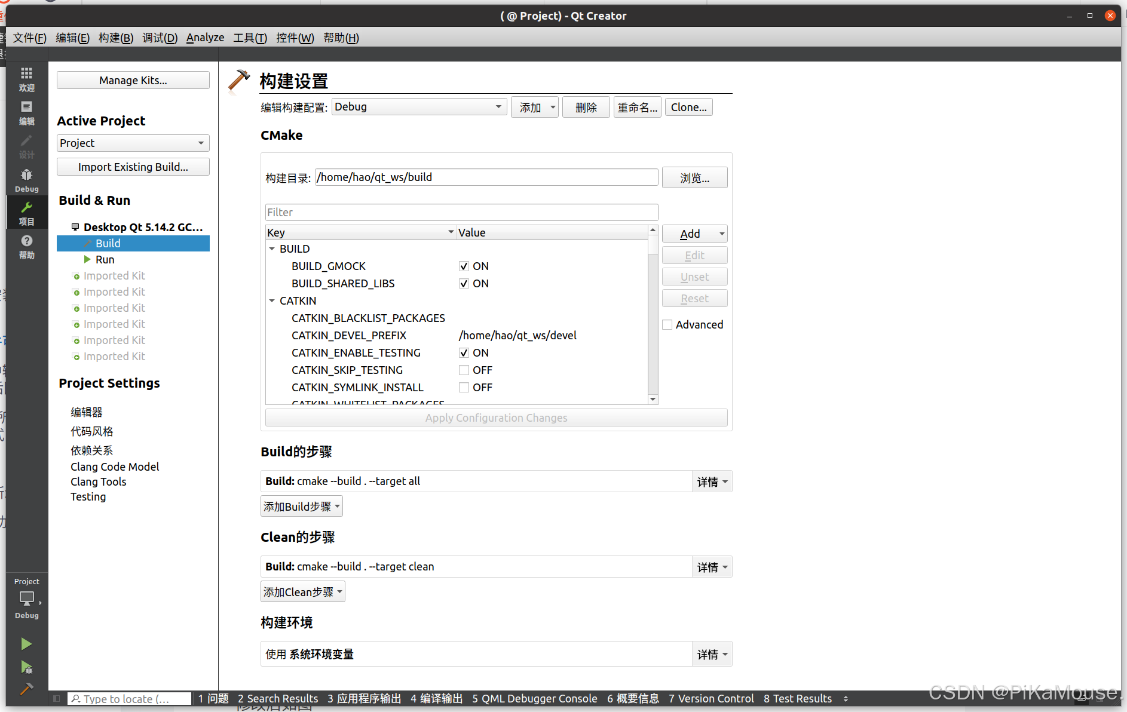This screenshot has height=712, width=1127.
Task: Switch to Design (设计) mode icon
Action: coord(26,146)
